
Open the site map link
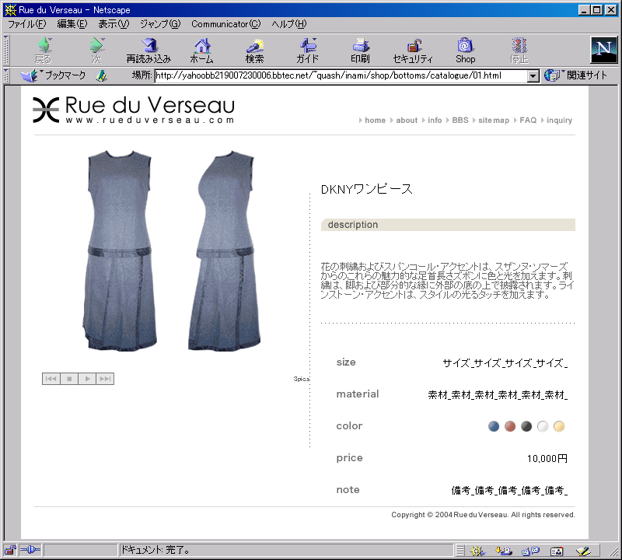pyautogui.click(x=494, y=121)
